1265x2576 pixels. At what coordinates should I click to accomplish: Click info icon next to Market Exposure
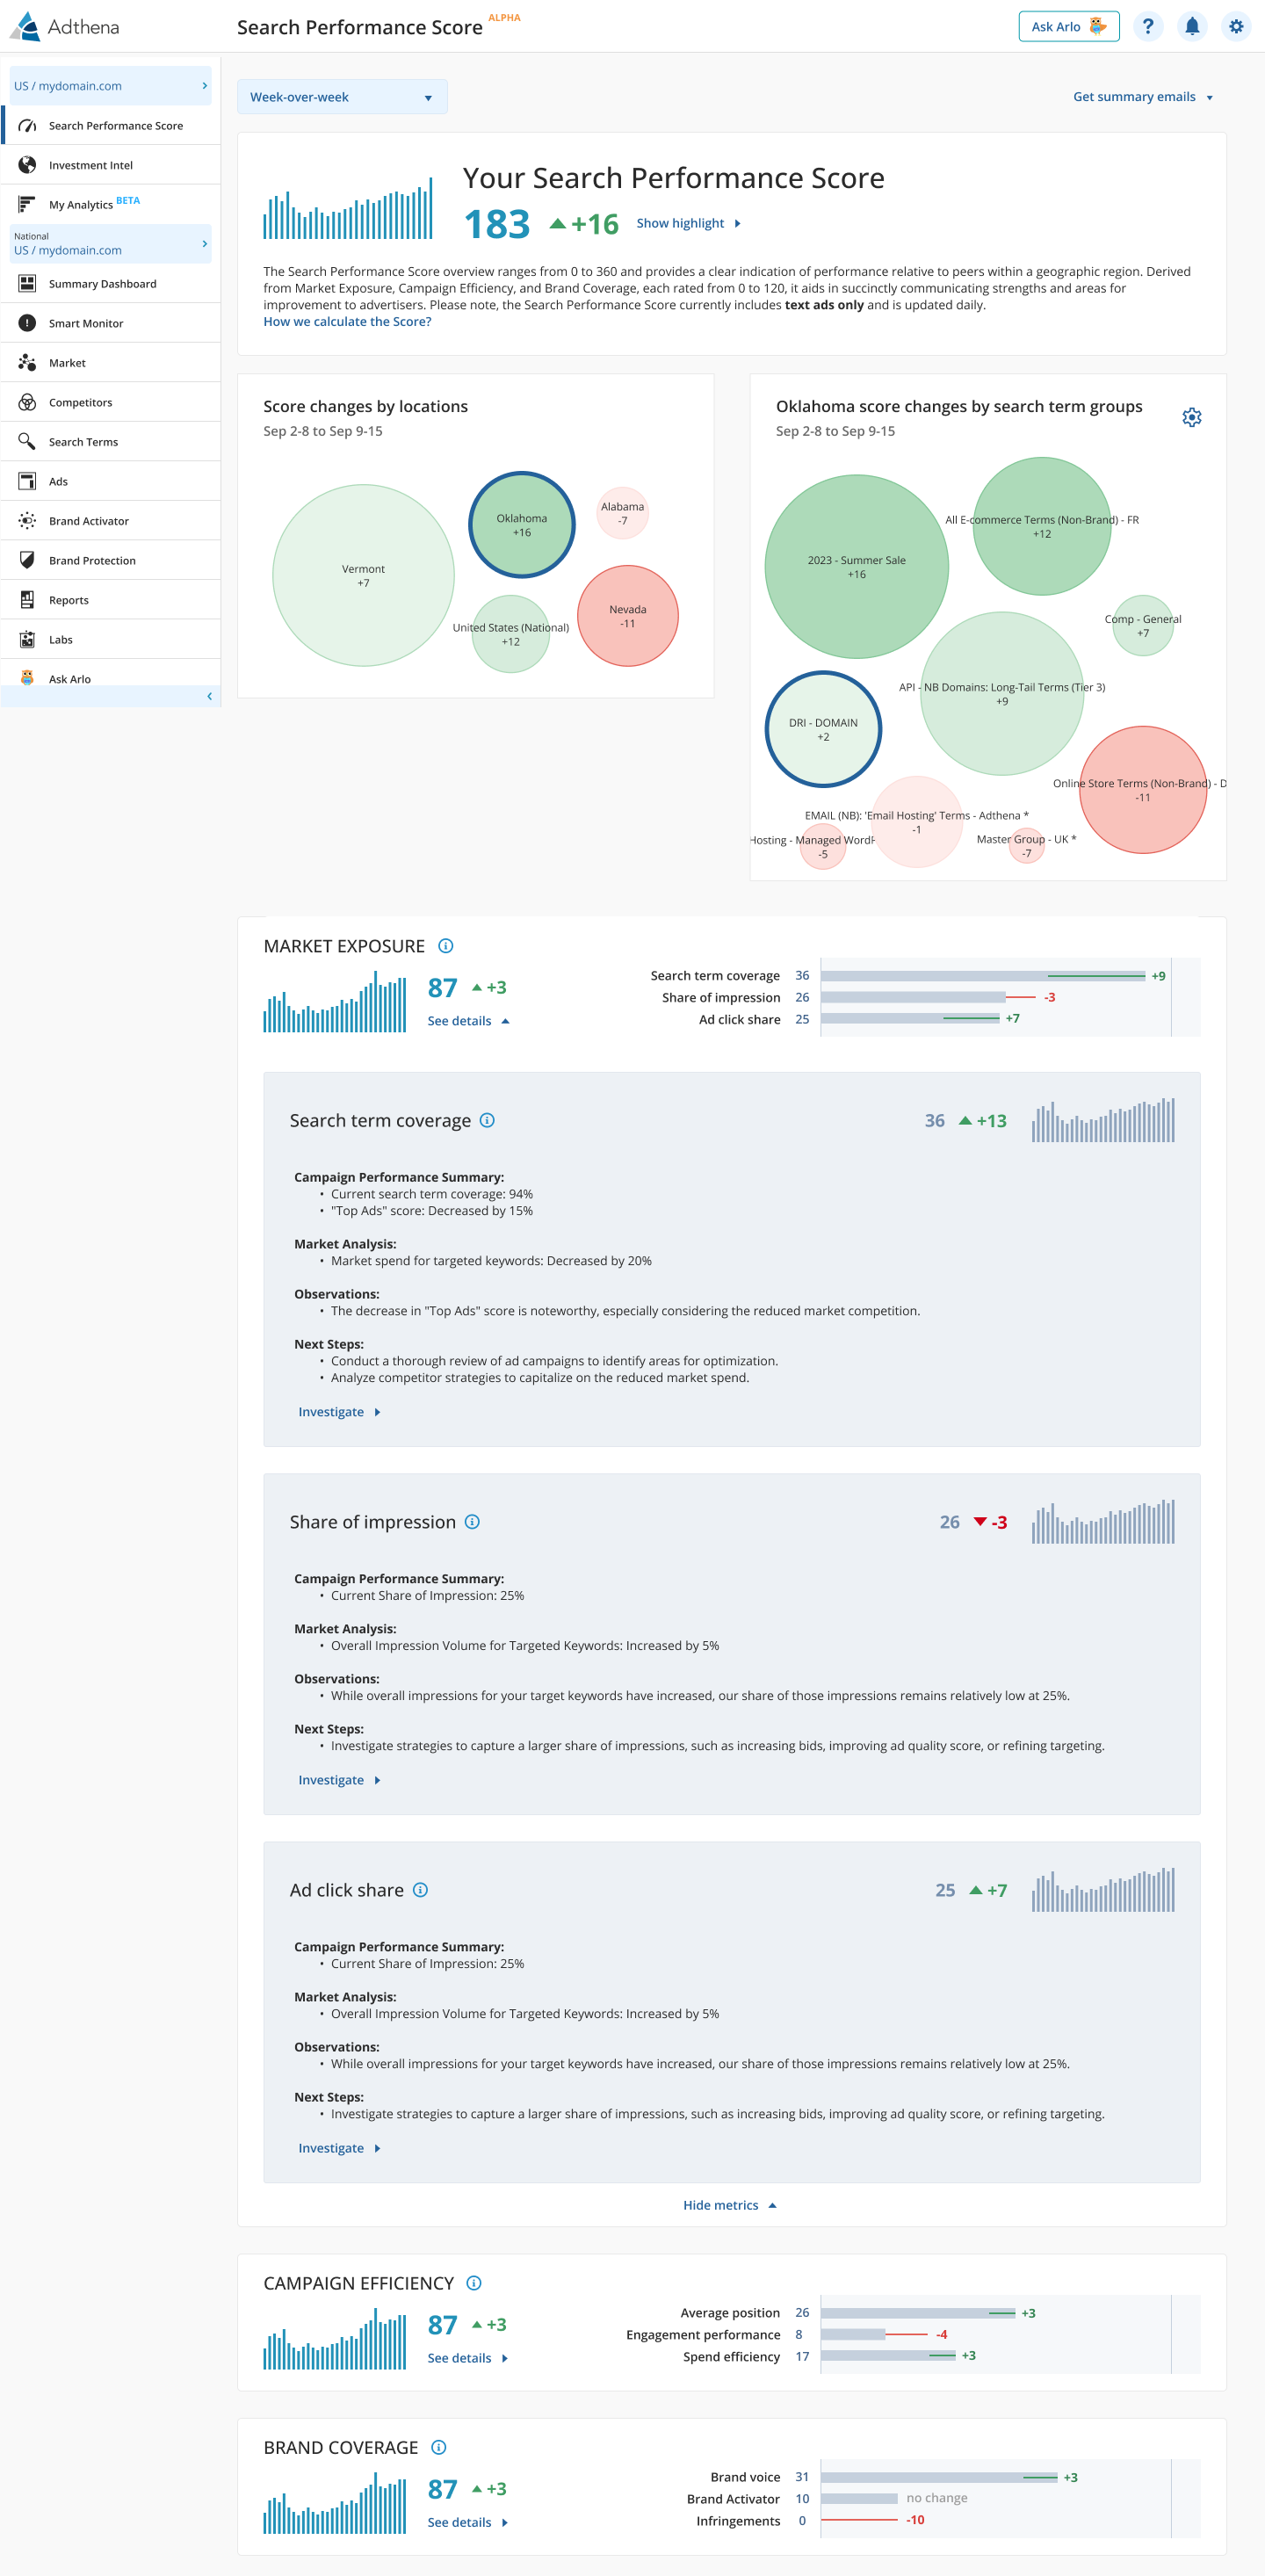point(446,946)
